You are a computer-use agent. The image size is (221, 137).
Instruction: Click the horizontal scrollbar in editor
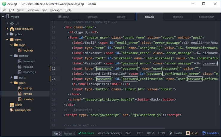115,128
